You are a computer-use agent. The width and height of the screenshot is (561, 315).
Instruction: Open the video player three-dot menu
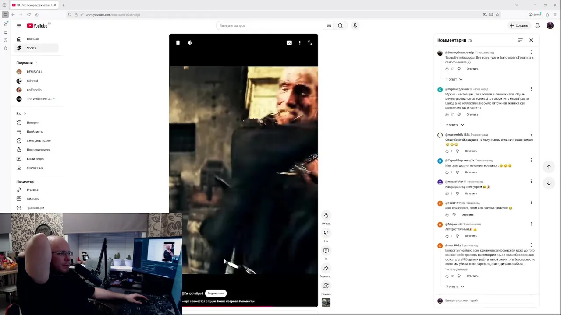pyautogui.click(x=300, y=43)
